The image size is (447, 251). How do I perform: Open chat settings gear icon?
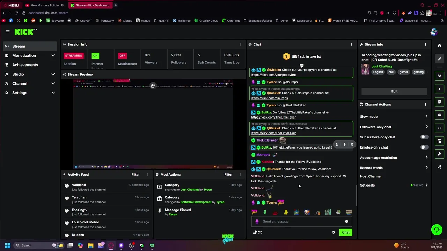pyautogui.click(x=334, y=233)
